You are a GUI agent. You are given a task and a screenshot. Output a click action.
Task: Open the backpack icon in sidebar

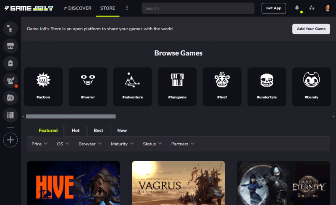pos(10,63)
